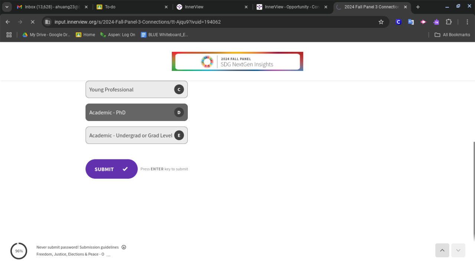
Task: Go back to the previous page
Action: click(8, 22)
